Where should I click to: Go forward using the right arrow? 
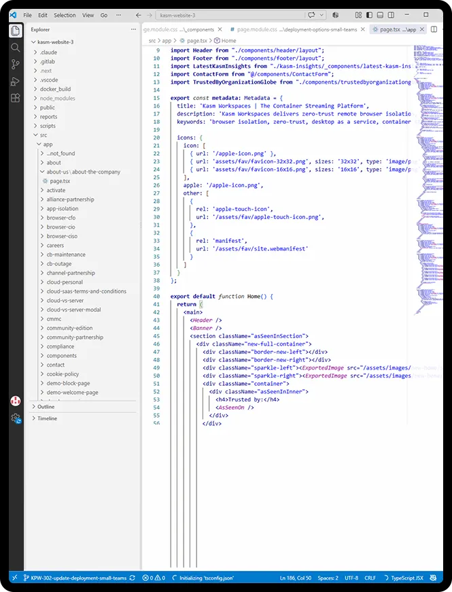pos(150,15)
